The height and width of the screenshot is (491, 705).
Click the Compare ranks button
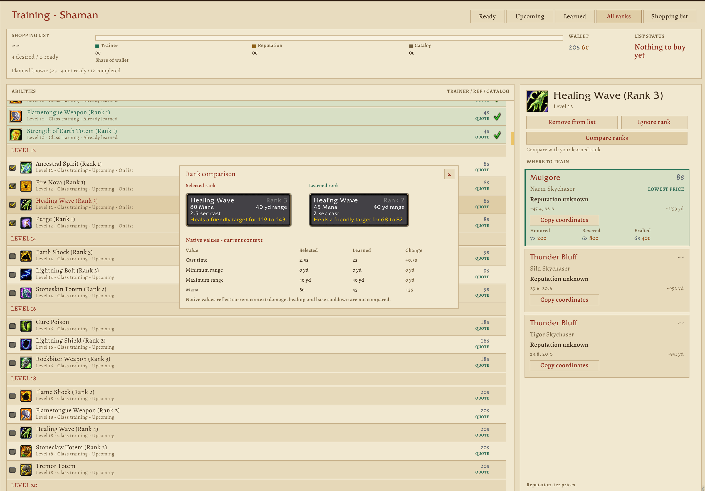[607, 138]
